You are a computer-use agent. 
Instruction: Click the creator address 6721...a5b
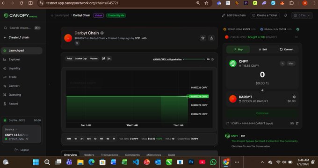[x=141, y=38]
